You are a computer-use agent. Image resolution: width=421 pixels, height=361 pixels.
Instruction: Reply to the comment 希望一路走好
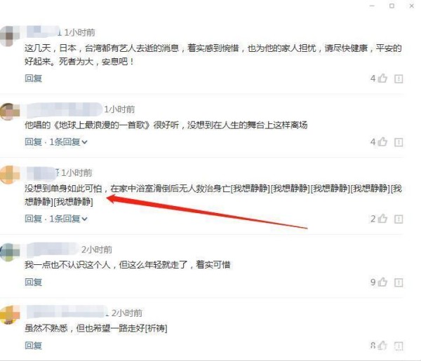pos(33,345)
